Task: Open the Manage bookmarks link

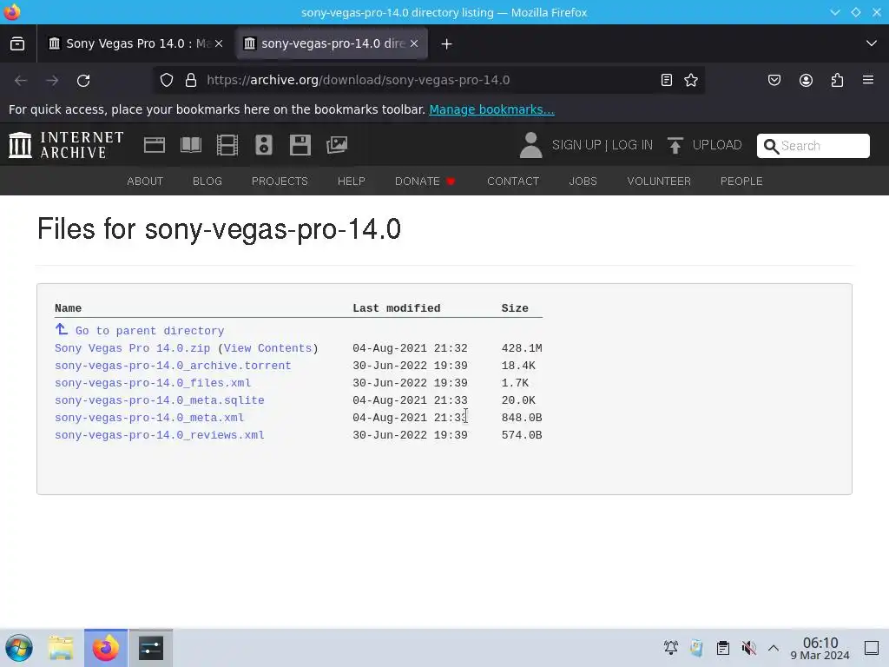Action: click(491, 109)
